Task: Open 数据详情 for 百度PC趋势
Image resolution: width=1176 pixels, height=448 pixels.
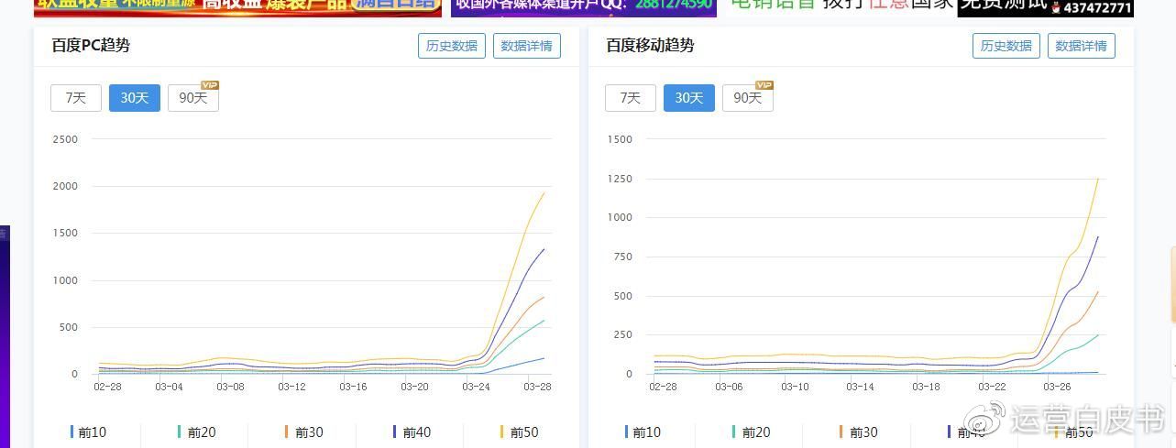Action: coord(527,46)
